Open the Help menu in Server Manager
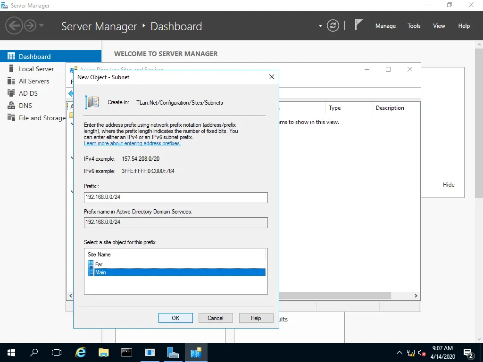This screenshot has width=483, height=362. (464, 26)
